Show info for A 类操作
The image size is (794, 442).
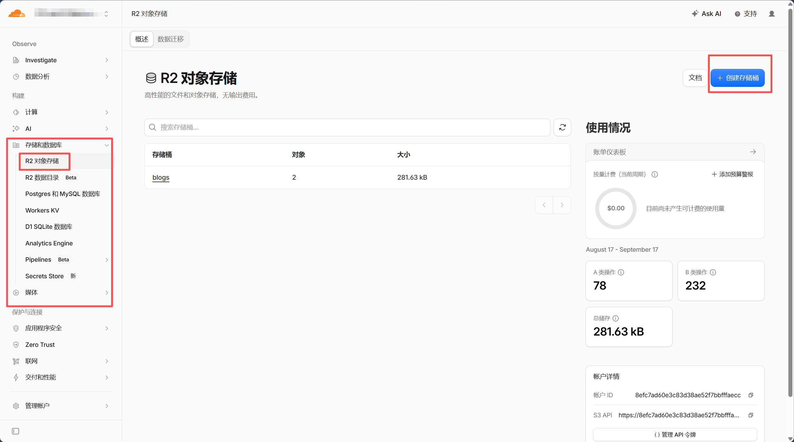[x=621, y=272]
